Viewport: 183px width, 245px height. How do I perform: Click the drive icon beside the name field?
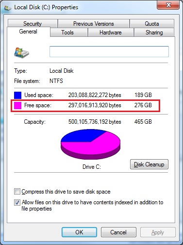[21, 53]
